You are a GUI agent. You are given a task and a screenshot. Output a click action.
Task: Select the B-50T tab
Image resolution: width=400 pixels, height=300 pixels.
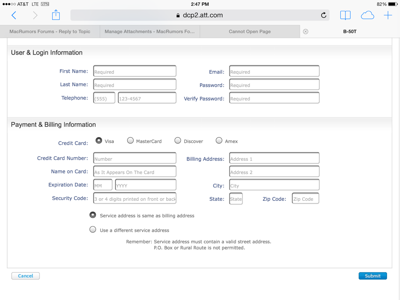(x=350, y=31)
